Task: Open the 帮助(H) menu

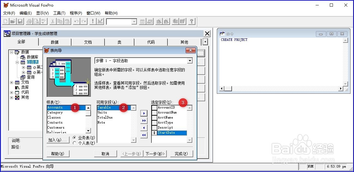Action: (111, 13)
